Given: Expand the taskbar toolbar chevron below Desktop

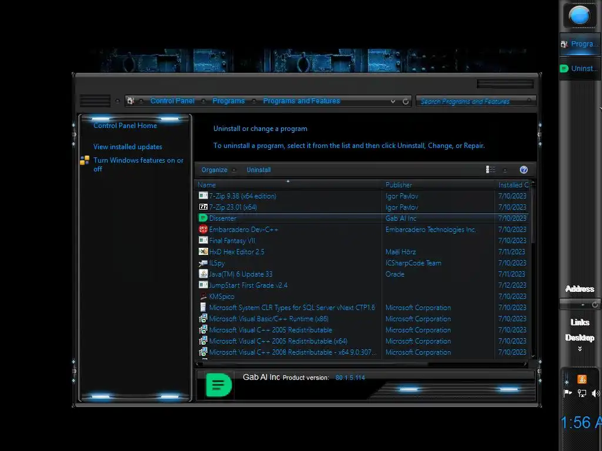Looking at the screenshot, I should click(580, 349).
